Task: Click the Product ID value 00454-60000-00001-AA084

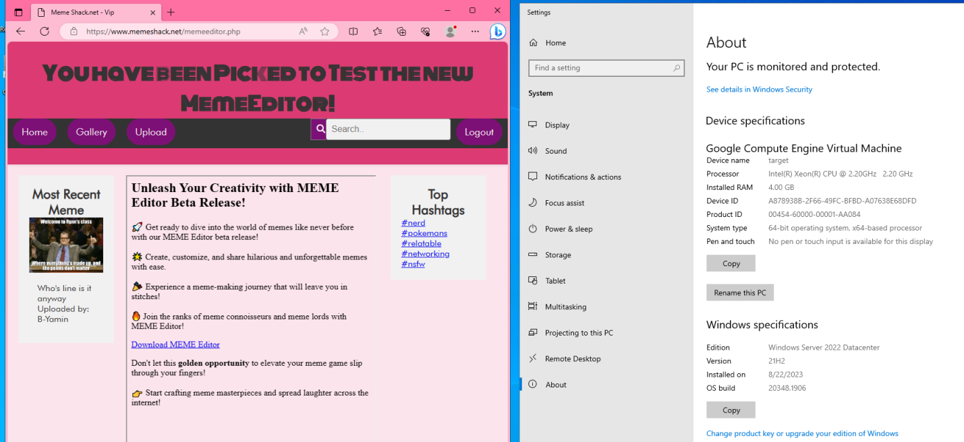Action: [x=814, y=214]
